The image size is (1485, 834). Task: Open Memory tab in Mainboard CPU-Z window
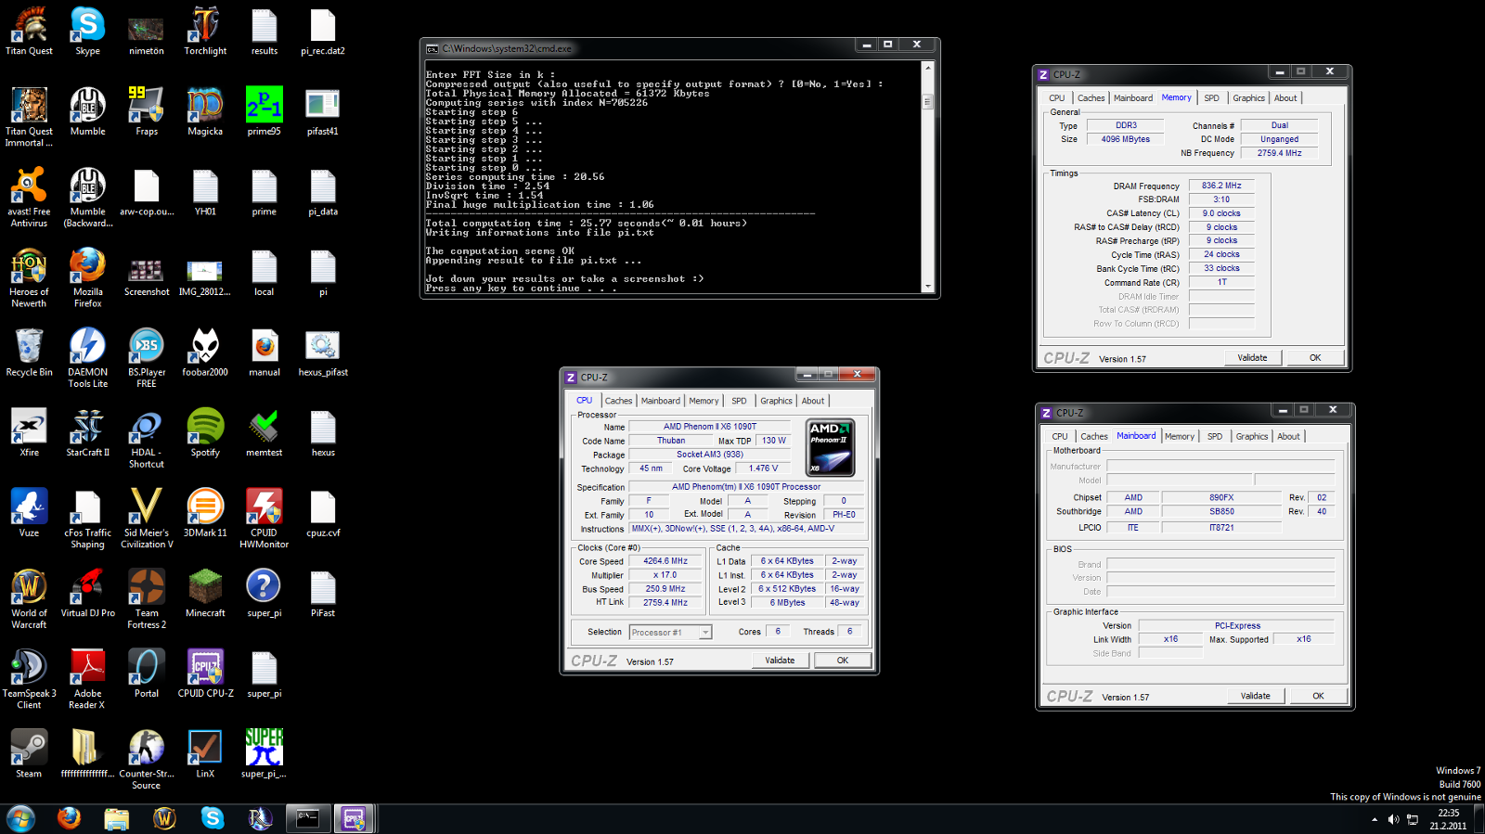1179,437
